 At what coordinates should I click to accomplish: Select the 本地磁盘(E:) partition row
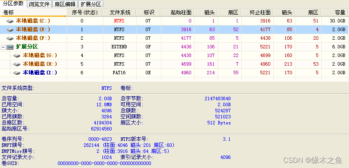[x=175, y=29]
